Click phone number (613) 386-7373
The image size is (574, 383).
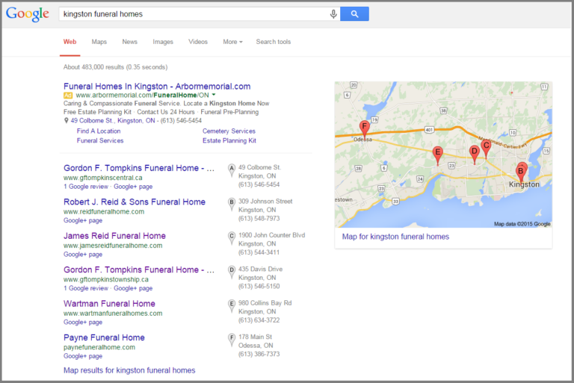coord(259,354)
